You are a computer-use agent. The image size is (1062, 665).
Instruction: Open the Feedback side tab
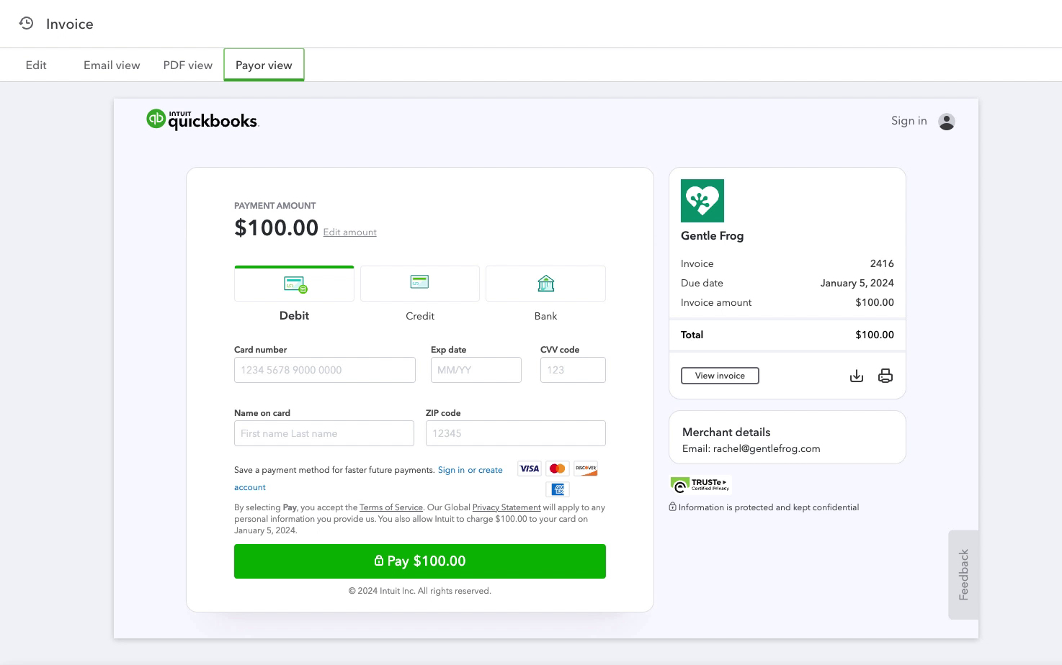click(x=963, y=574)
